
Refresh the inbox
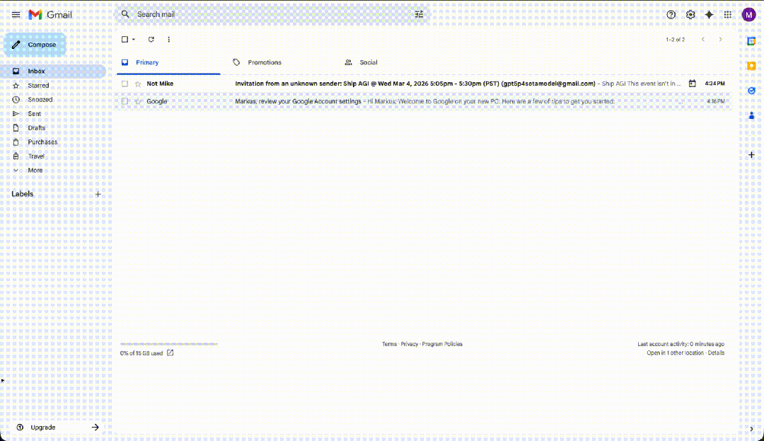point(151,40)
